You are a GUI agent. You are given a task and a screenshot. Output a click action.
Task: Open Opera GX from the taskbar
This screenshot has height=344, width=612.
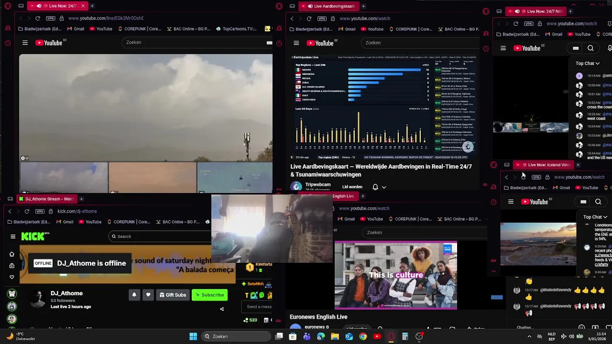click(x=391, y=336)
